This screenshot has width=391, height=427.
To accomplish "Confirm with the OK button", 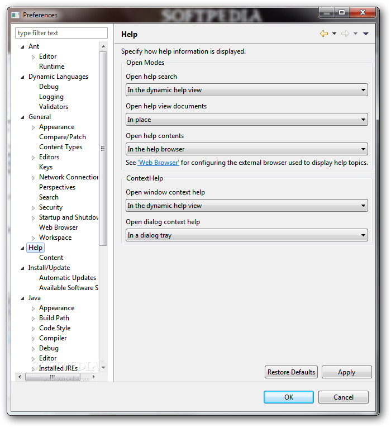I will point(289,397).
